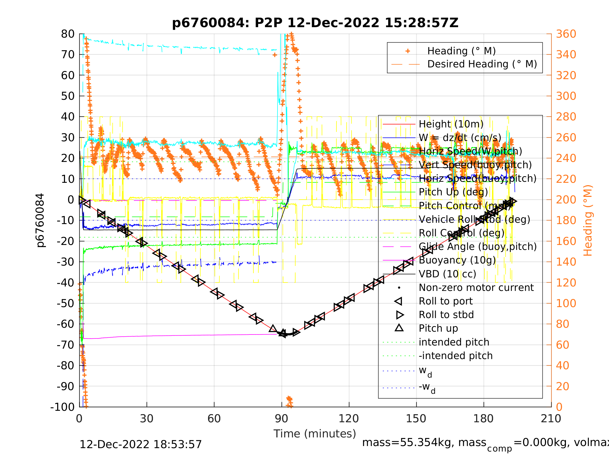
Task: Click the intended pitch legend label
Action: (454, 342)
